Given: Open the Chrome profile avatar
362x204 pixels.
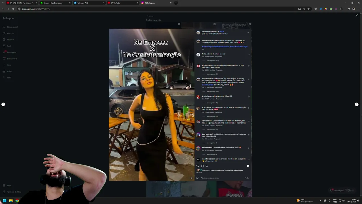Looking at the screenshot, I should [x=354, y=9].
